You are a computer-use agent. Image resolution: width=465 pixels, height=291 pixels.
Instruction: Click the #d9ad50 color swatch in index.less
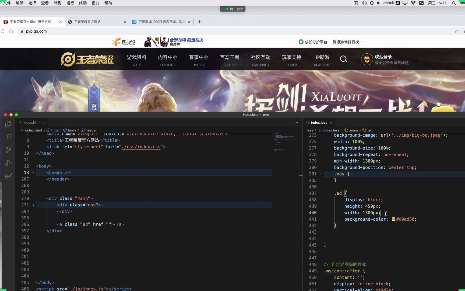(394, 219)
